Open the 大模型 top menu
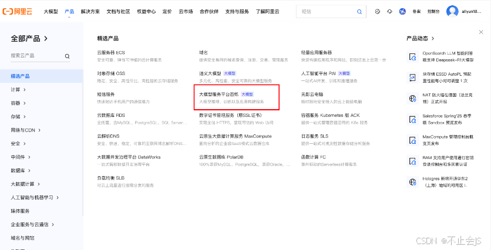491x250 pixels. (x=51, y=12)
